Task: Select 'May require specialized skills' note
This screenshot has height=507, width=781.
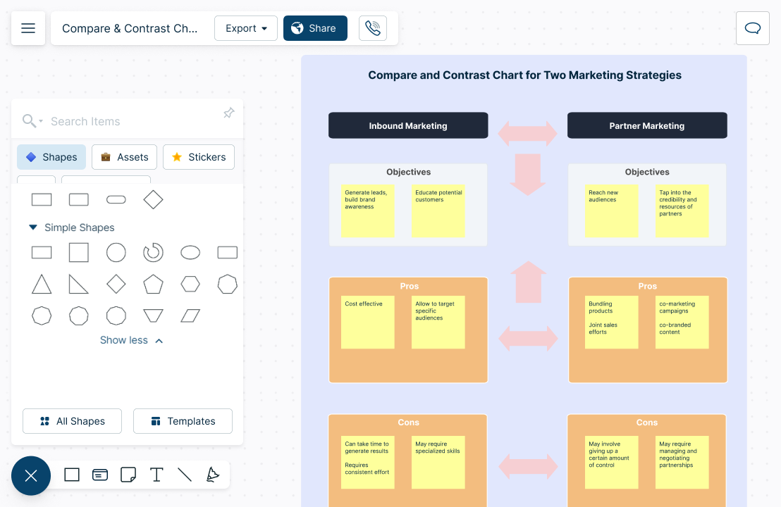Action: click(438, 463)
